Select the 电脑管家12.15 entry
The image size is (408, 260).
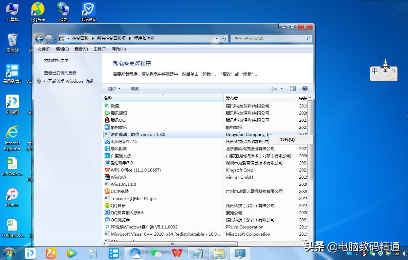[x=205, y=142]
